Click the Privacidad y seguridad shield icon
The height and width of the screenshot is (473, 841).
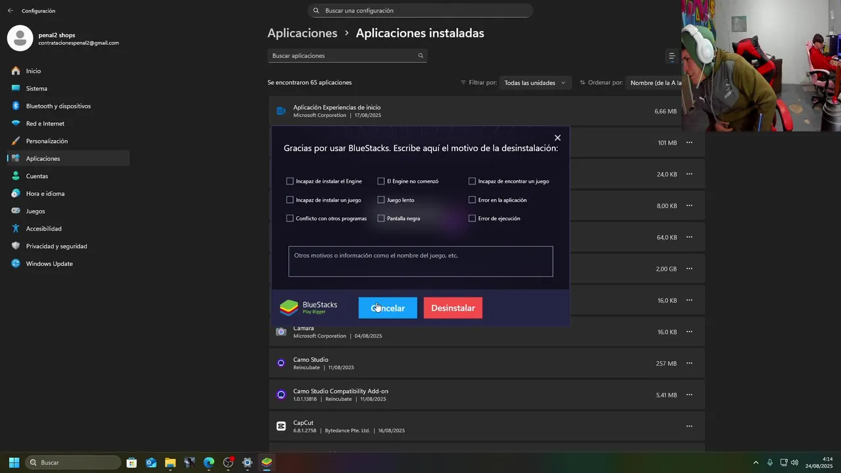16,246
